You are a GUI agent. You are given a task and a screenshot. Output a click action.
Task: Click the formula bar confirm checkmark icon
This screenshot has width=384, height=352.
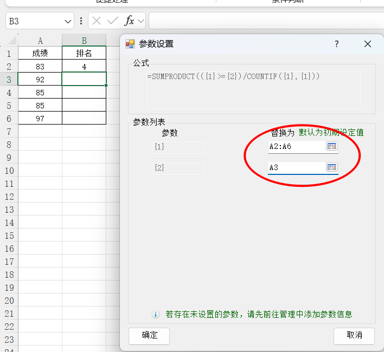[x=113, y=21]
